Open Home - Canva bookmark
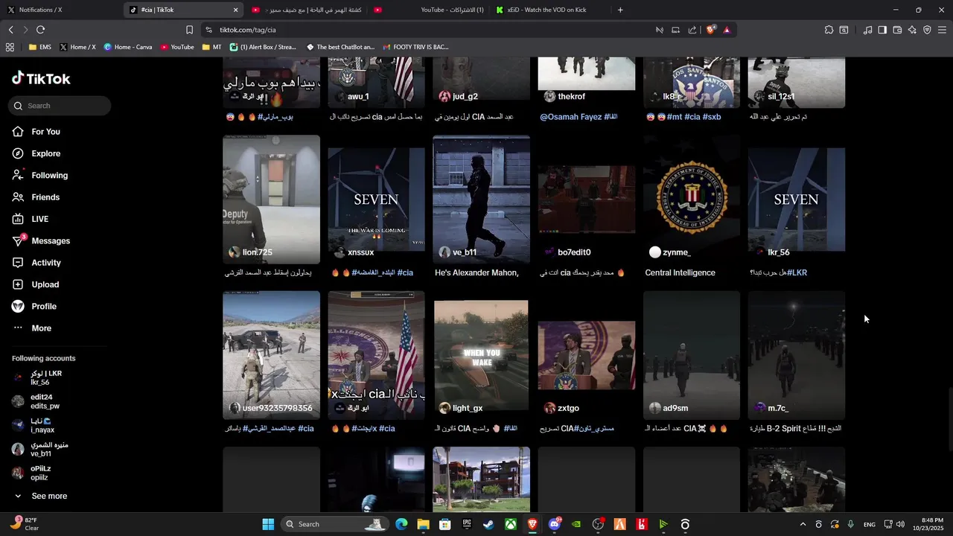The height and width of the screenshot is (536, 953). pos(128,47)
